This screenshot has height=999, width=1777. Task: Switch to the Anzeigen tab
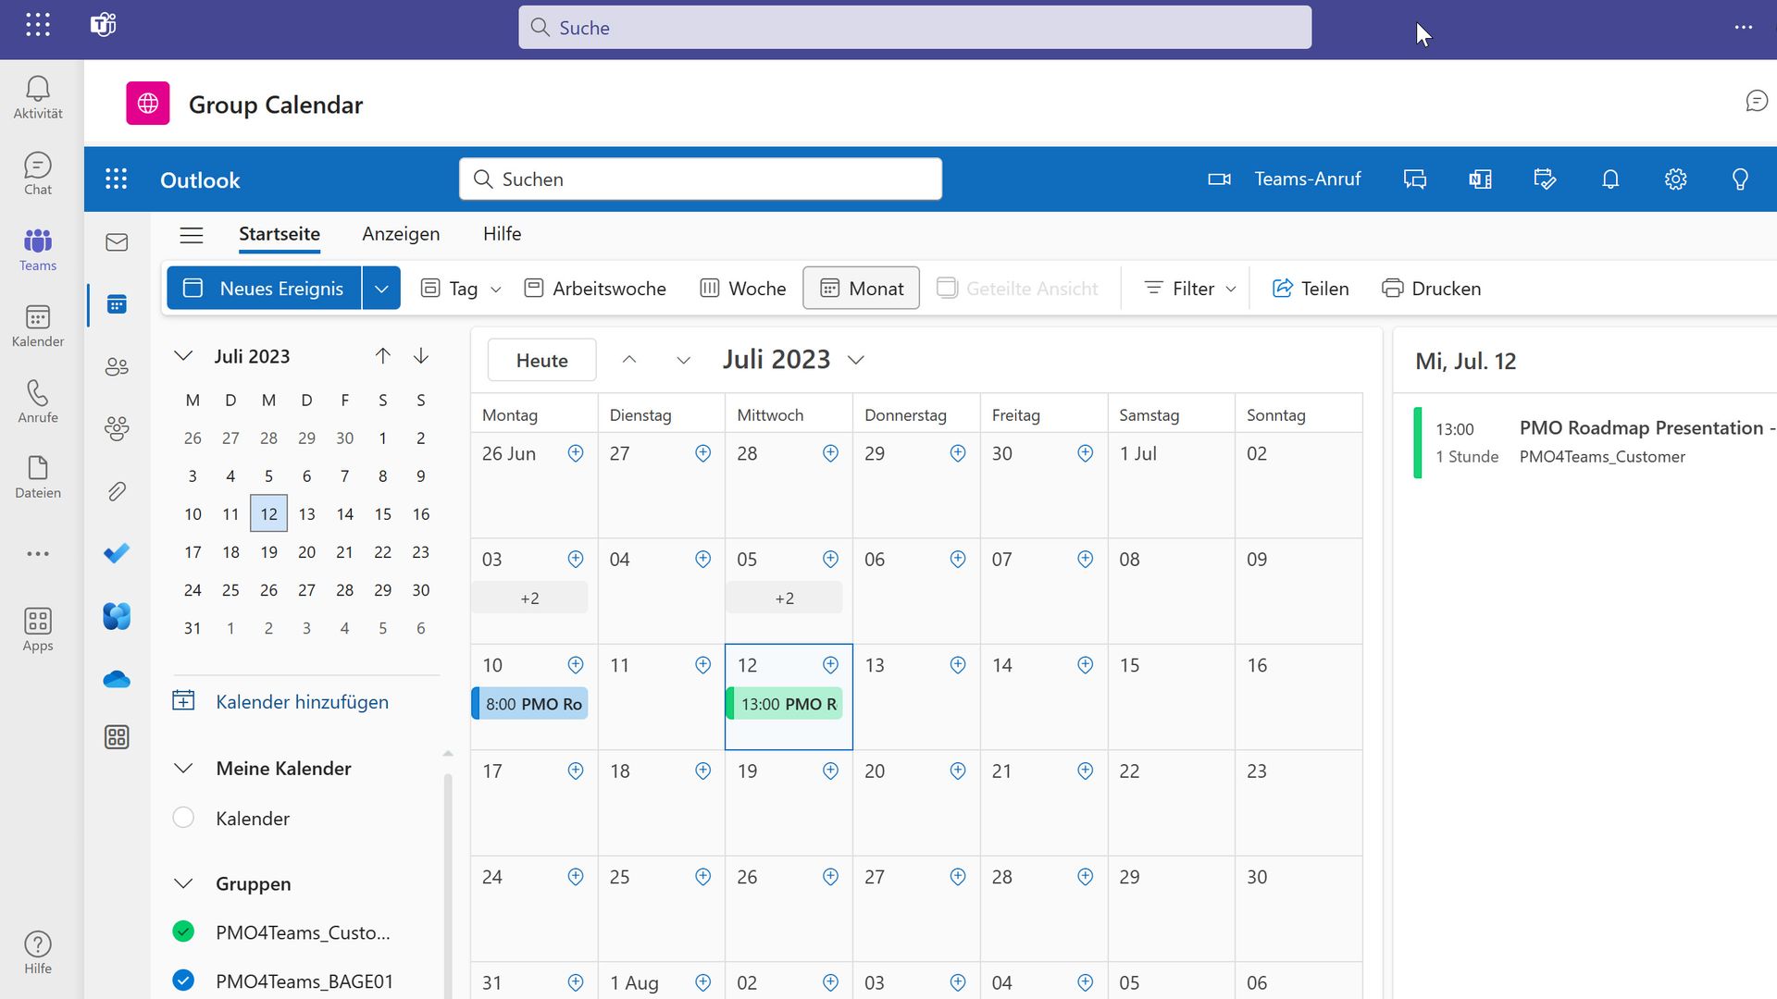(401, 234)
